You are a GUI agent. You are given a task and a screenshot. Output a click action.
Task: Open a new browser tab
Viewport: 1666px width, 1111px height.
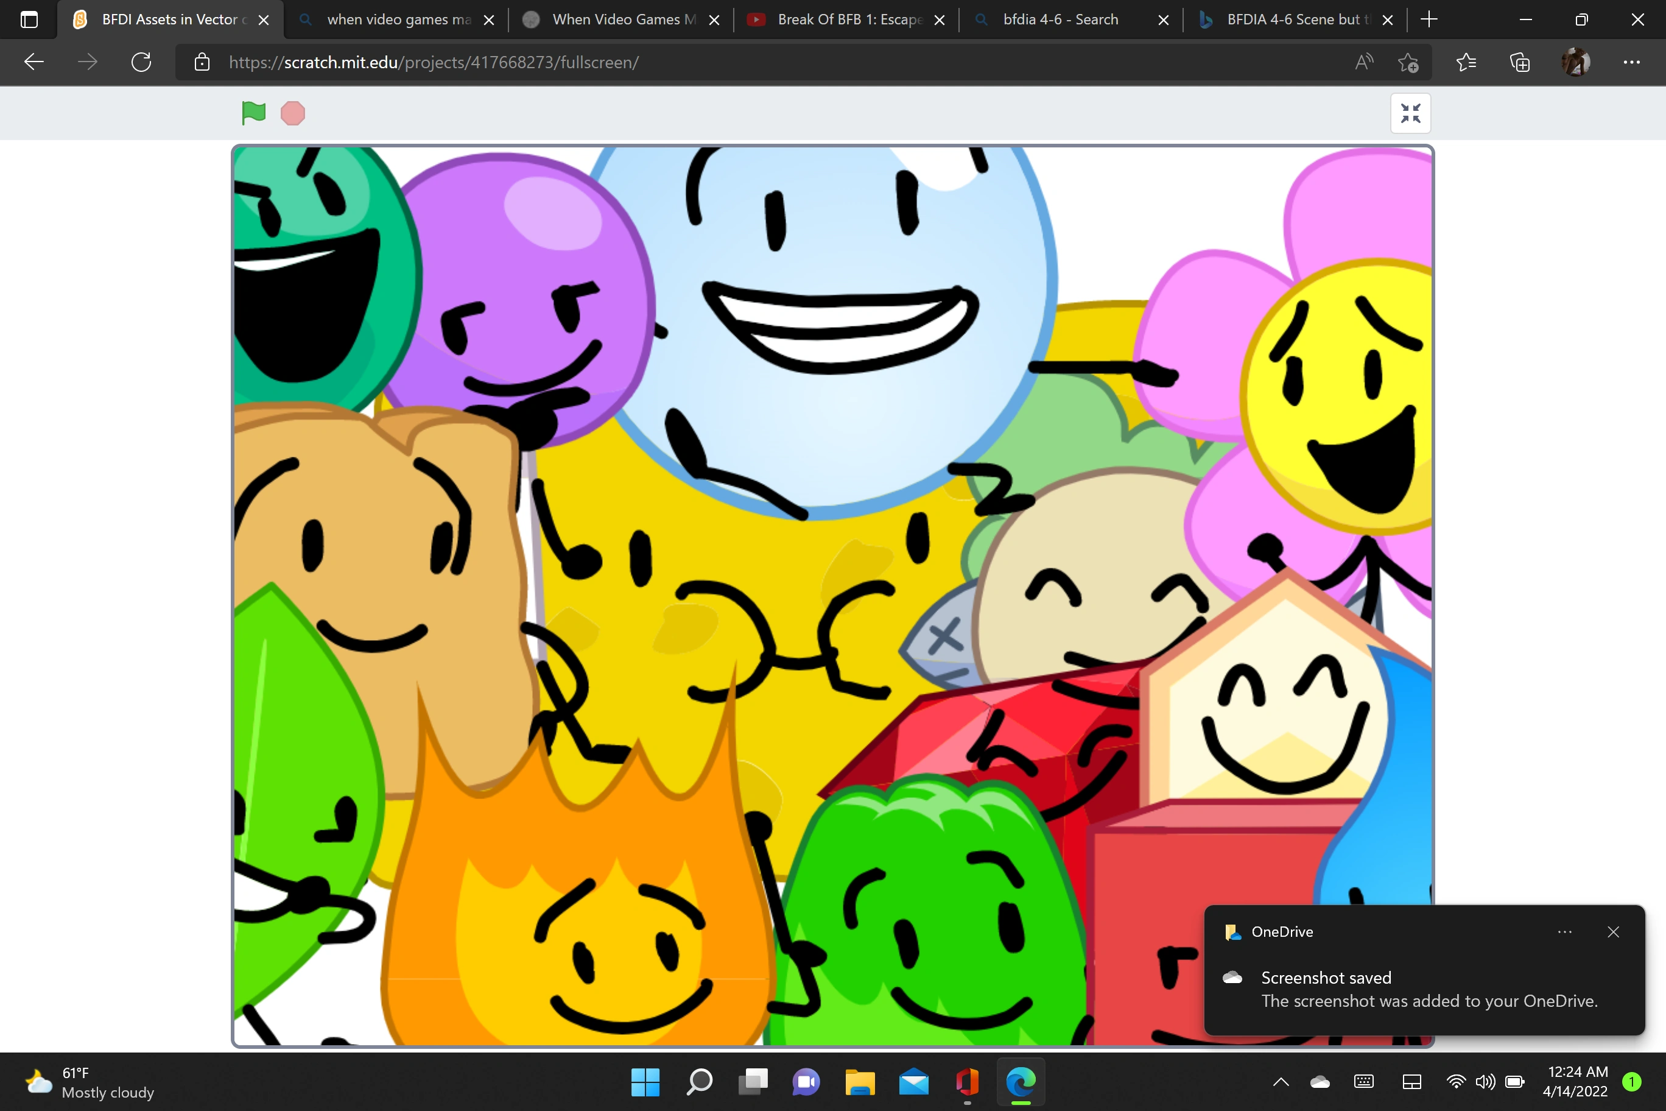coord(1429,19)
